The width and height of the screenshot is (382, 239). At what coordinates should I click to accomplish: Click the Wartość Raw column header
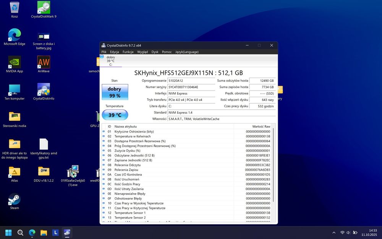[253, 126]
